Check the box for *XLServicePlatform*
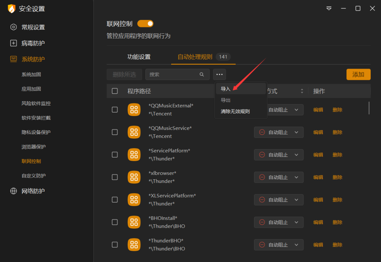 tap(115, 200)
